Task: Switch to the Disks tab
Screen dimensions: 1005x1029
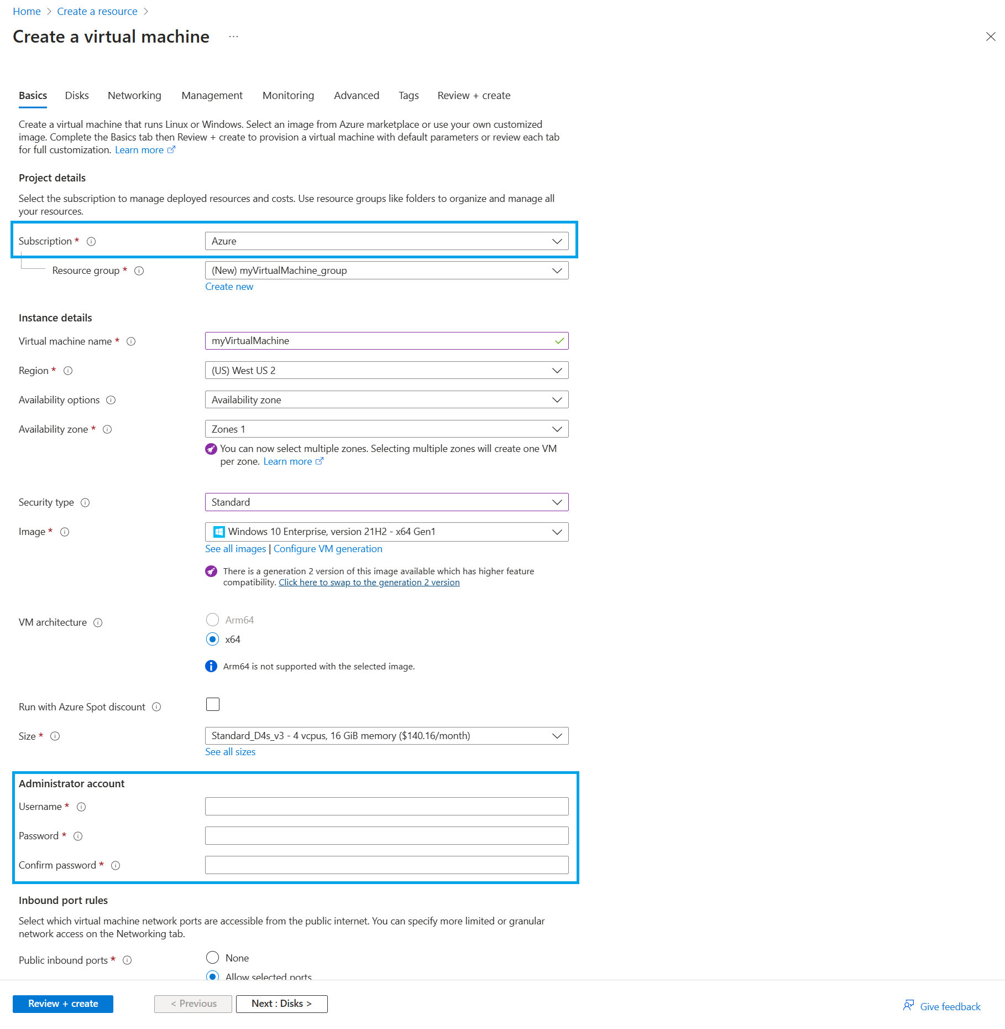Action: point(77,96)
